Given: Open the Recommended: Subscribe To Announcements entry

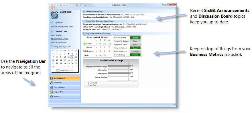Looking at the screenshot, I should (x=101, y=15).
